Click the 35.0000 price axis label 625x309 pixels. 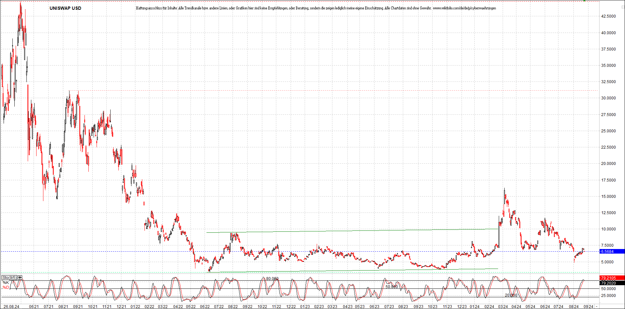[608, 66]
